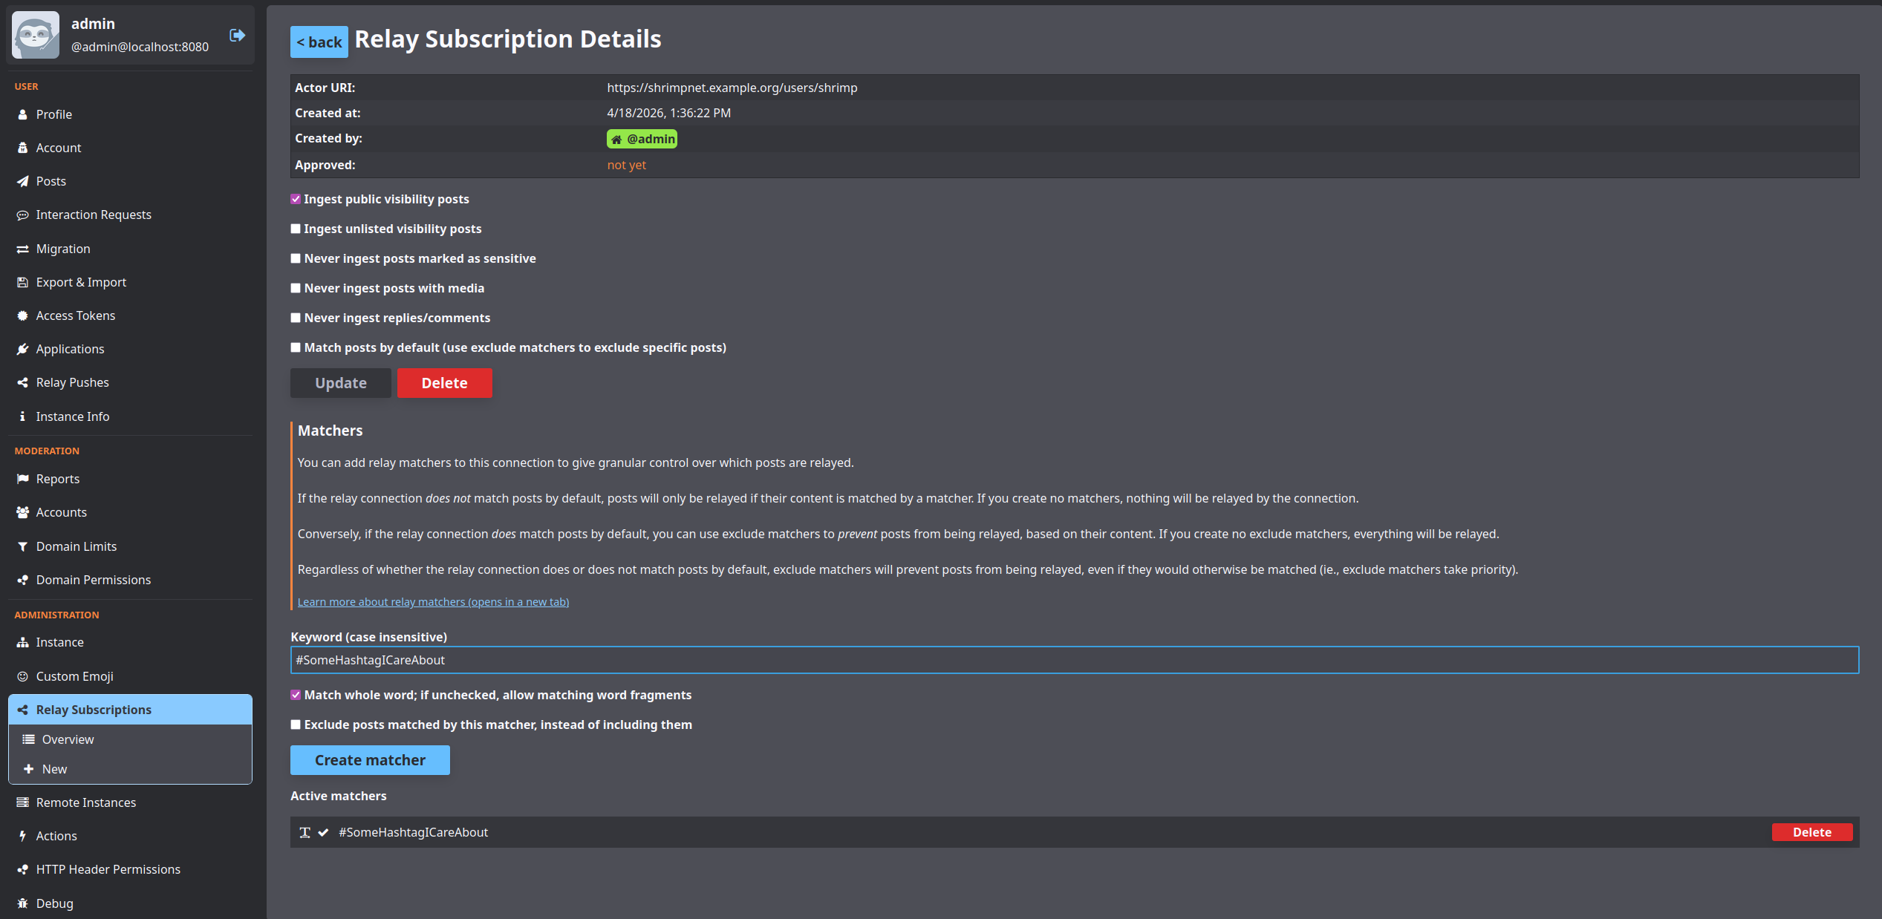Collapse the Relay Subscriptions sidebar section
The width and height of the screenshot is (1882, 919).
pos(130,710)
